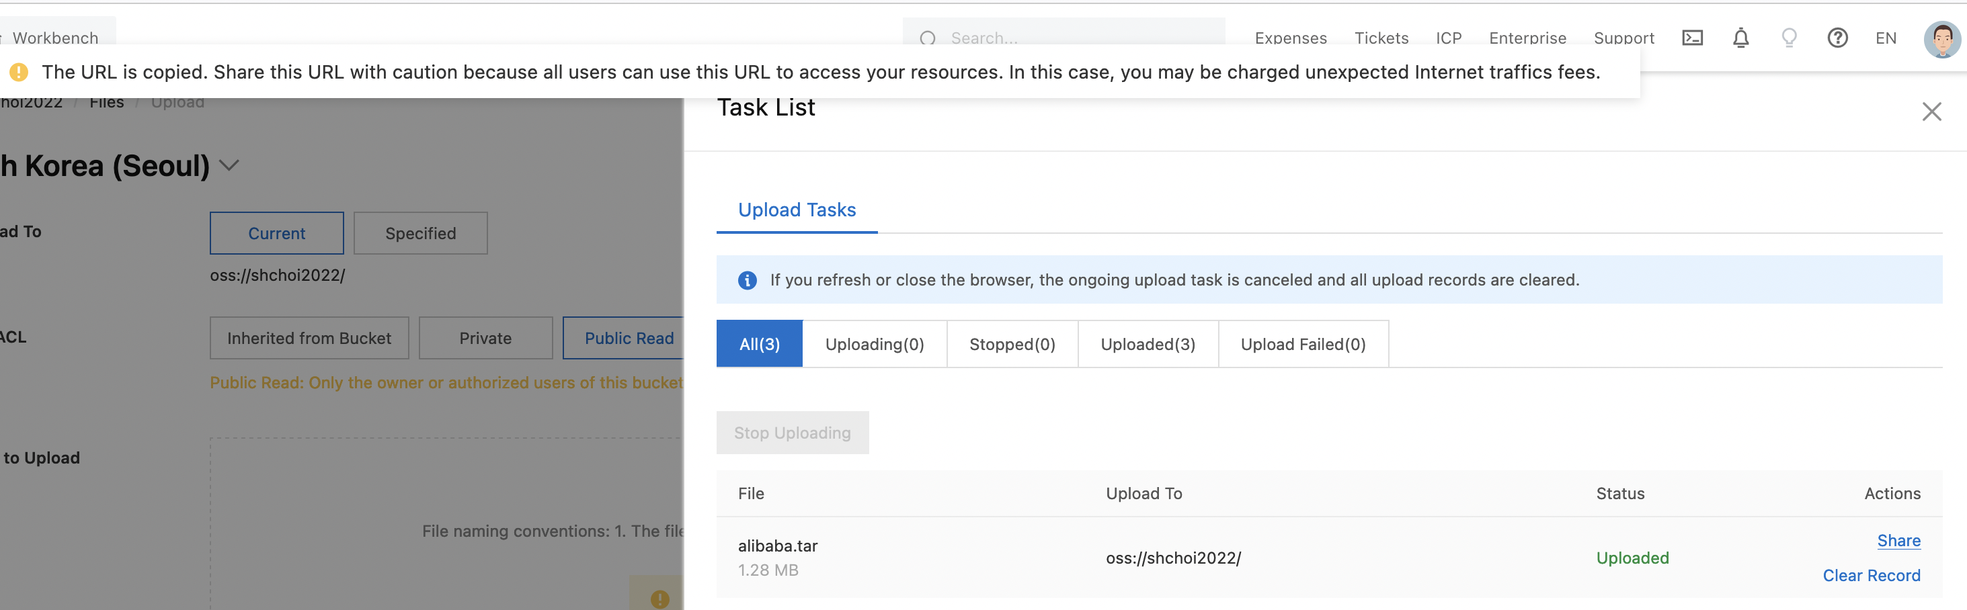Screen dimensions: 1967x610
Task: Open the help question mark icon
Action: coord(1837,38)
